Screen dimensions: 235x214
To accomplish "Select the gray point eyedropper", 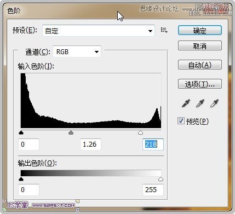I will point(200,103).
